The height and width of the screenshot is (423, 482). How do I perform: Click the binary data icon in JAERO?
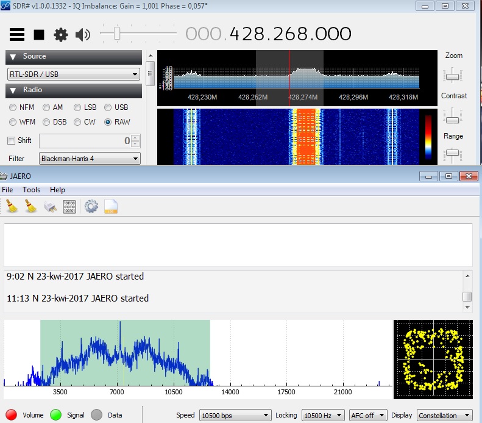pyautogui.click(x=69, y=206)
